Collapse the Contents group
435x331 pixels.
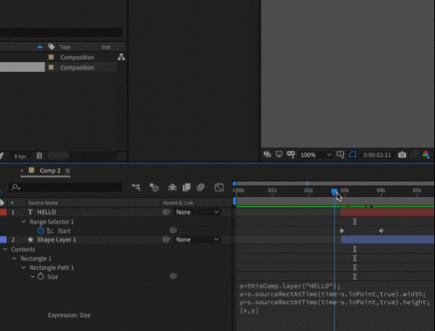[5, 250]
